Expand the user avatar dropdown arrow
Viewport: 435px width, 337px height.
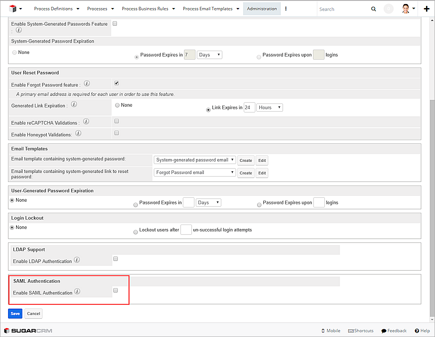click(x=413, y=9)
